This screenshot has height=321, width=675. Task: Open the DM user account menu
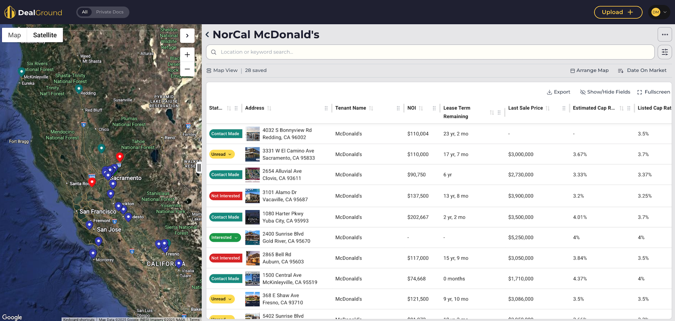(659, 12)
